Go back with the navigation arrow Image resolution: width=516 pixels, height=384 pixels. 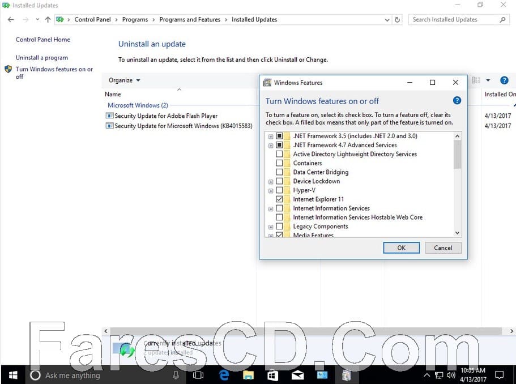(11, 20)
